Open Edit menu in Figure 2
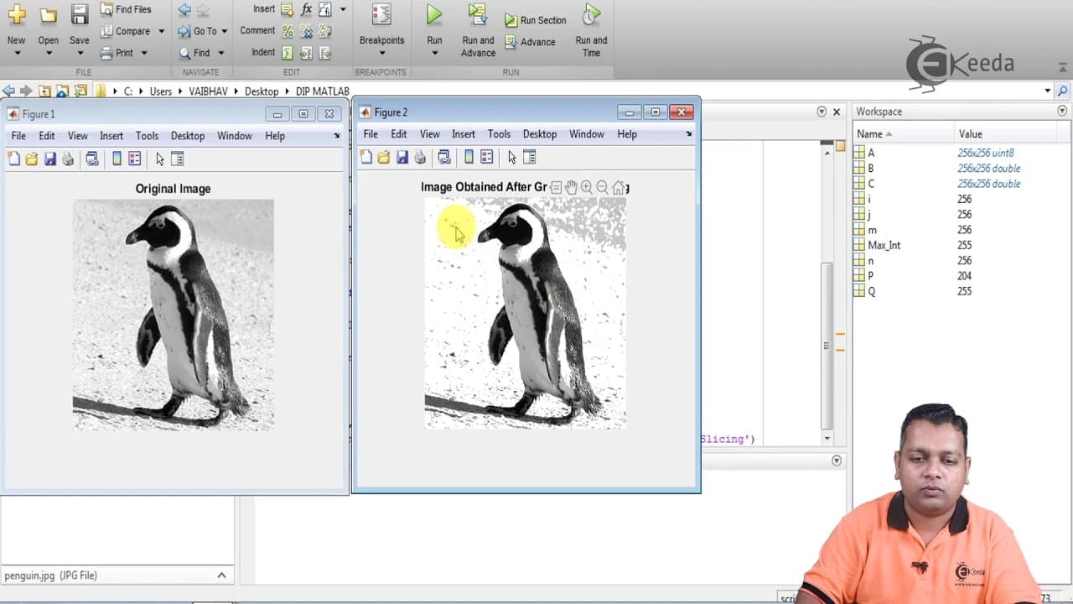The height and width of the screenshot is (604, 1073). tap(399, 134)
